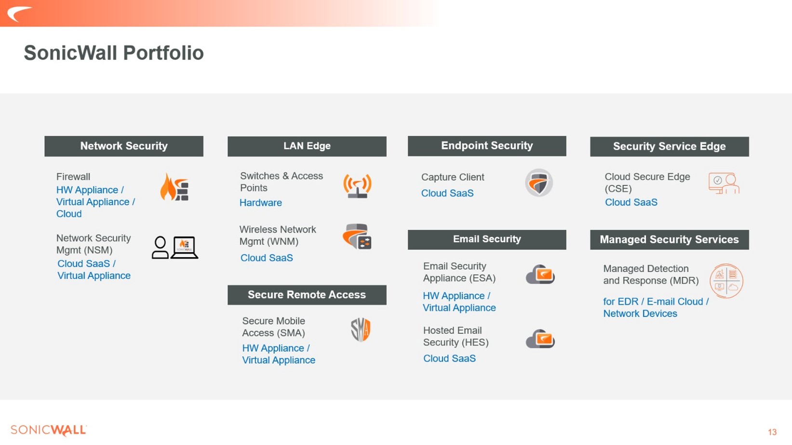Click 'Network Security Mgmt (NSM)' text

pos(94,244)
